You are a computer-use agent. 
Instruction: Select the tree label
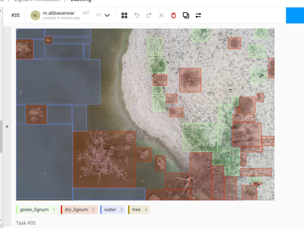click(x=139, y=209)
